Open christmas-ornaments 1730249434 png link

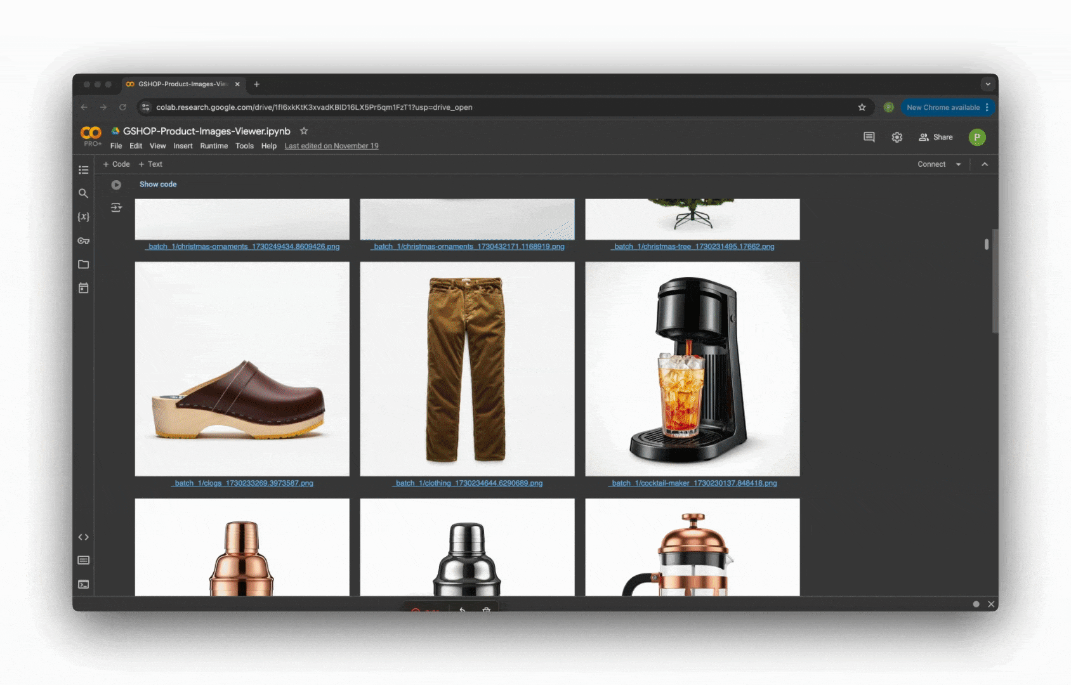click(242, 247)
